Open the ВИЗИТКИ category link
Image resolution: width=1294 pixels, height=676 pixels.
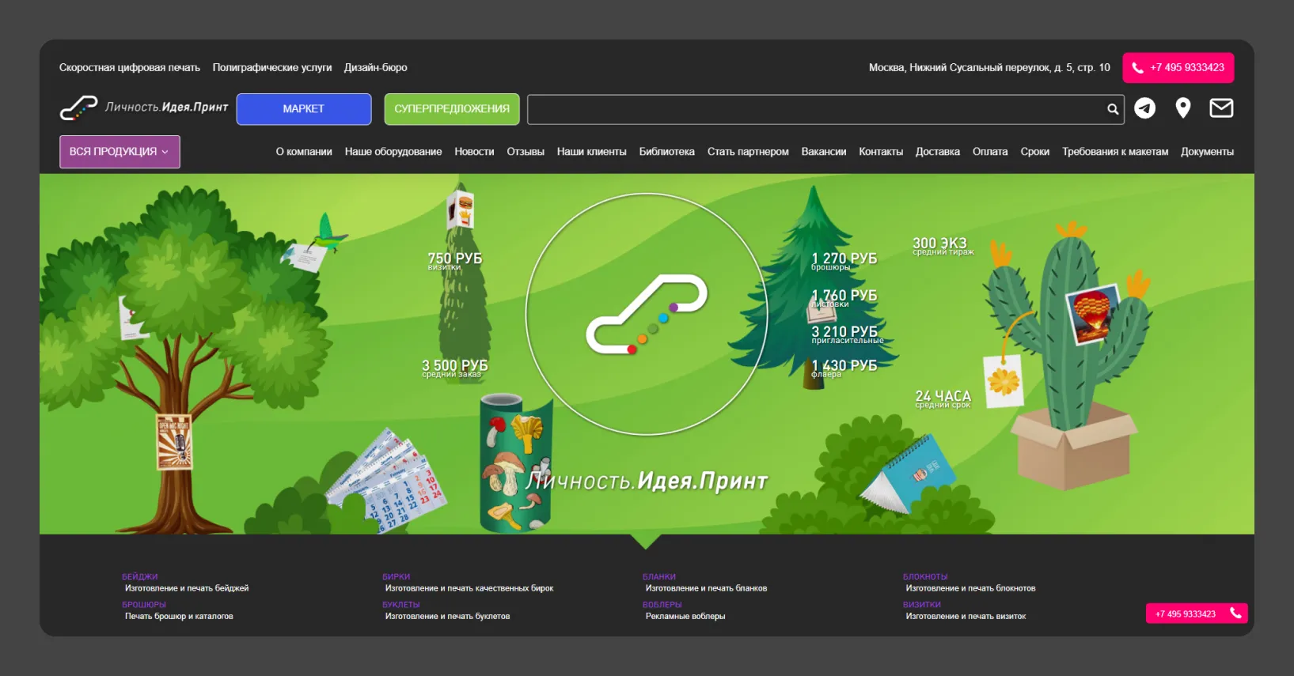coord(922,605)
